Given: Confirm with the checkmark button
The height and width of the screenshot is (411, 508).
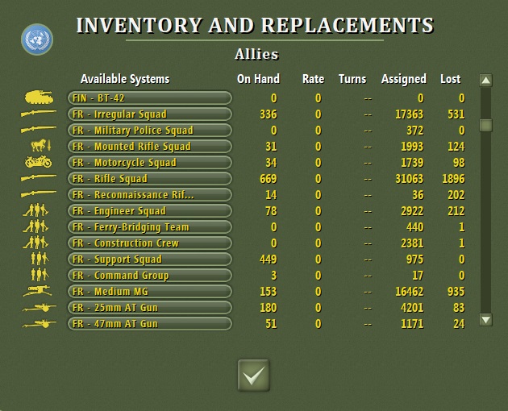Looking at the screenshot, I should (254, 376).
